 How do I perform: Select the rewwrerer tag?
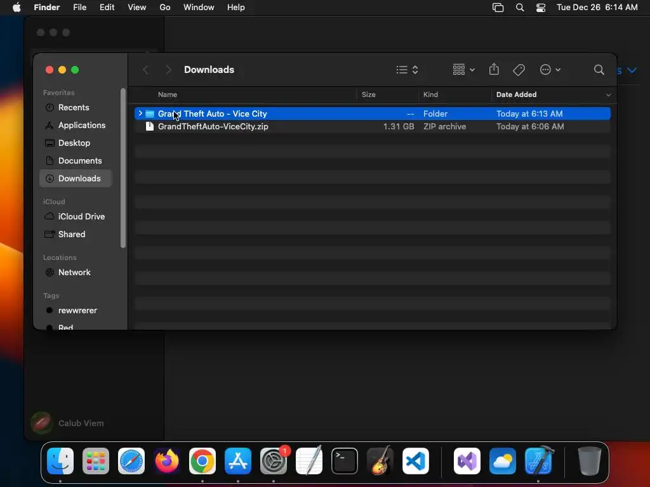pos(71,311)
